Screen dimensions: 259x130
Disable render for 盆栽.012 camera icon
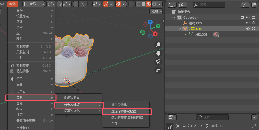pyautogui.click(x=254, y=29)
